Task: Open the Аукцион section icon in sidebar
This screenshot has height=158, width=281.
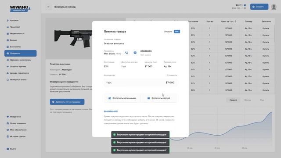Action: 8,21
